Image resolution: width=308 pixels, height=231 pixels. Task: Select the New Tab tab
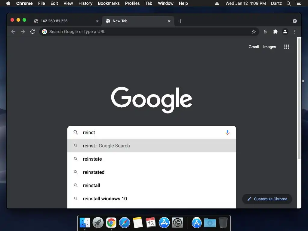pyautogui.click(x=138, y=21)
